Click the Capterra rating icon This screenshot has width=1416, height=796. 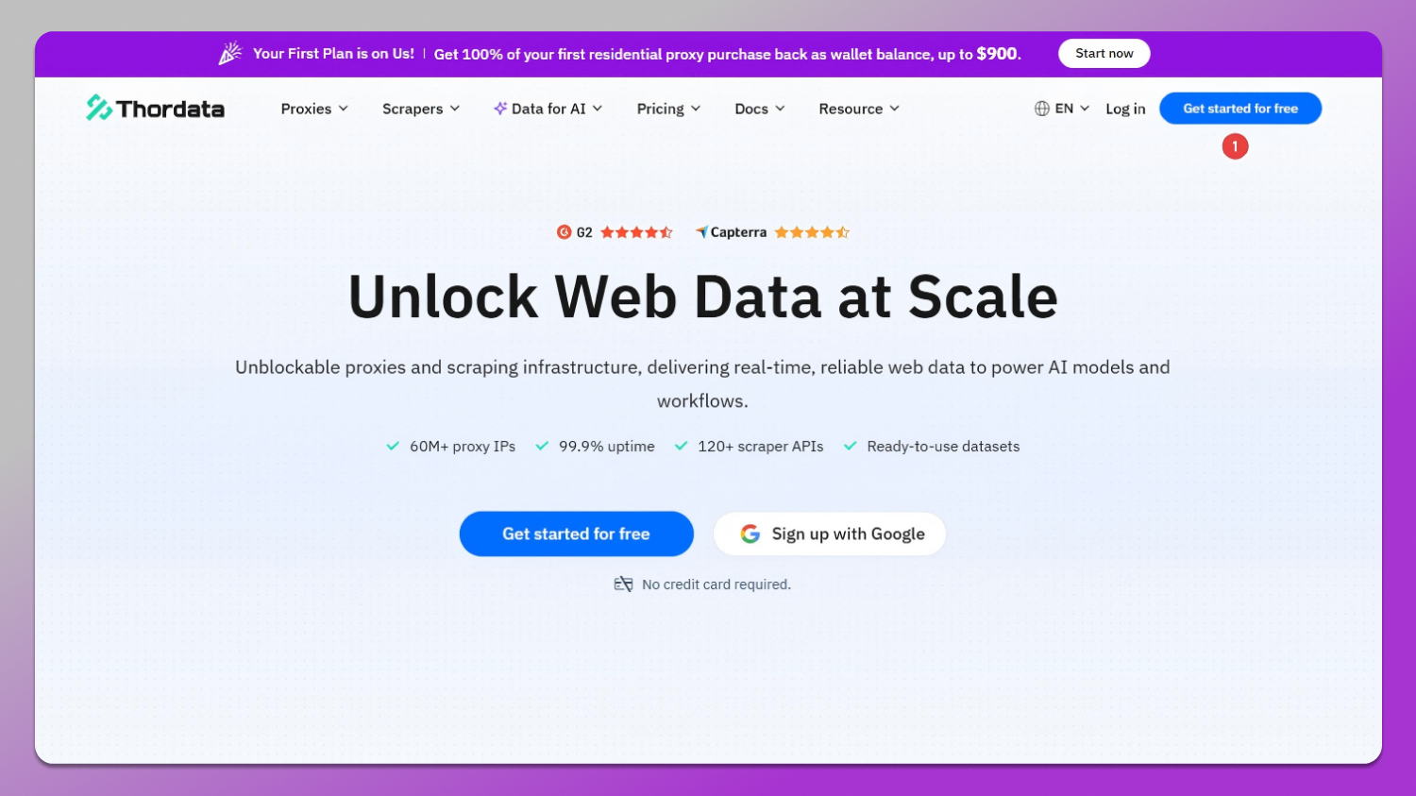702,231
